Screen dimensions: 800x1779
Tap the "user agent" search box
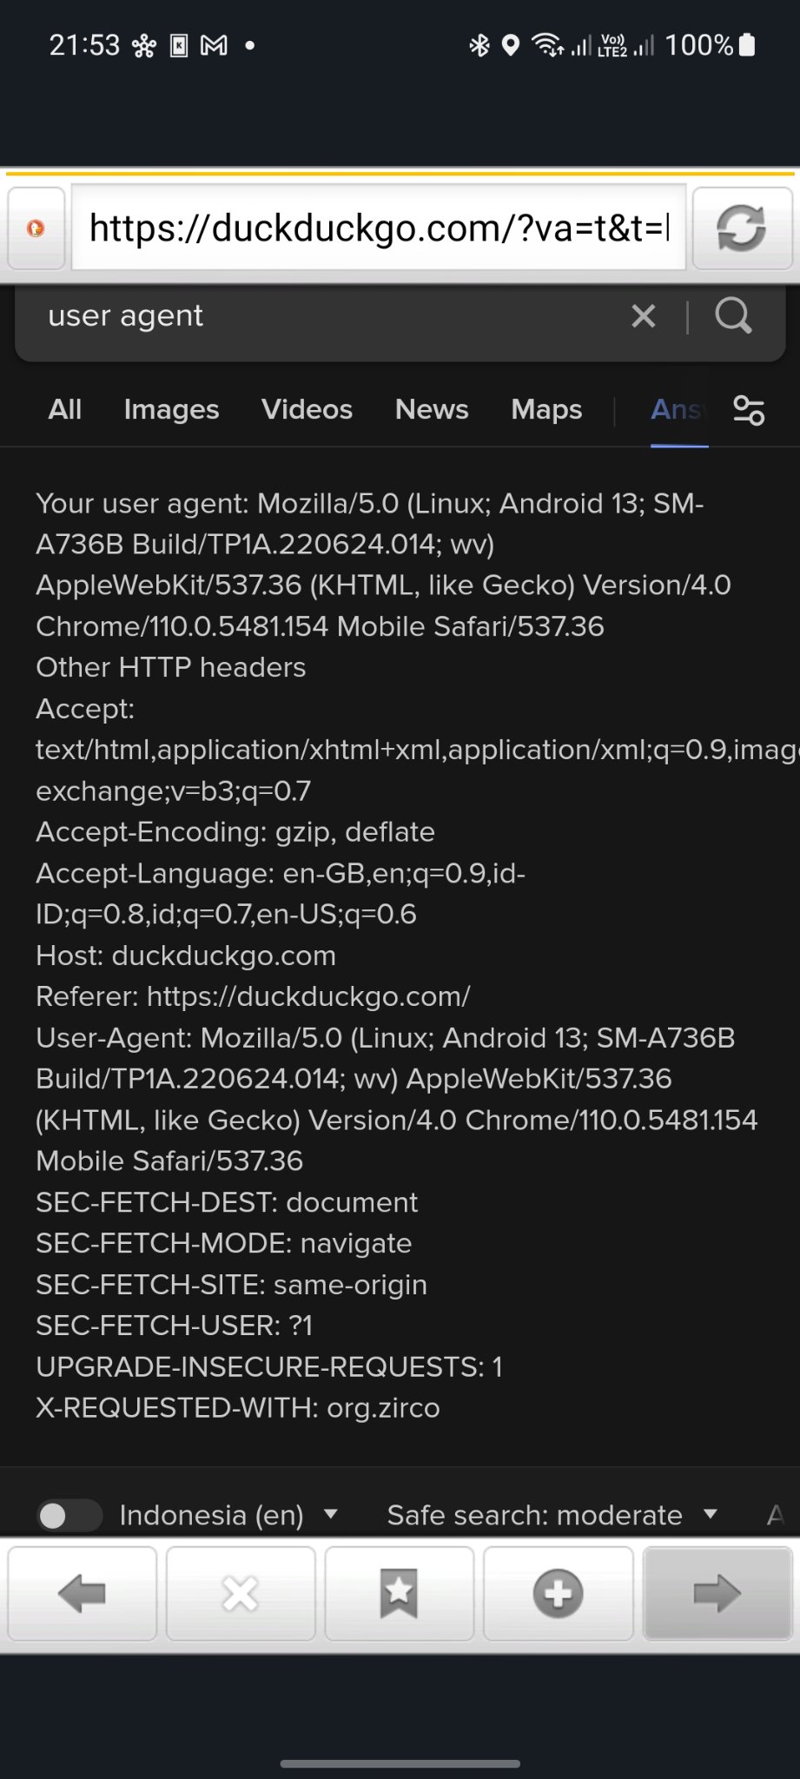[x=321, y=316]
